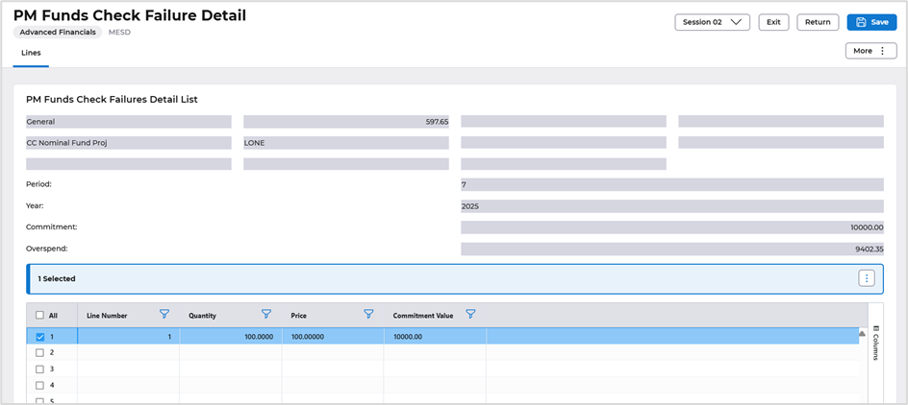
Task: Uncheck the row 1 checkbox
Action: (x=40, y=337)
